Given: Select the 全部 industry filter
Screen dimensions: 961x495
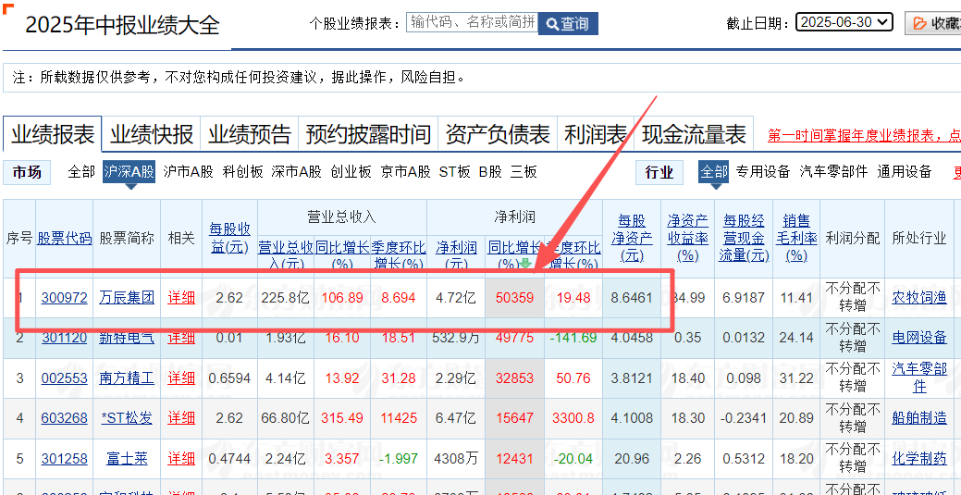Looking at the screenshot, I should coord(713,172).
